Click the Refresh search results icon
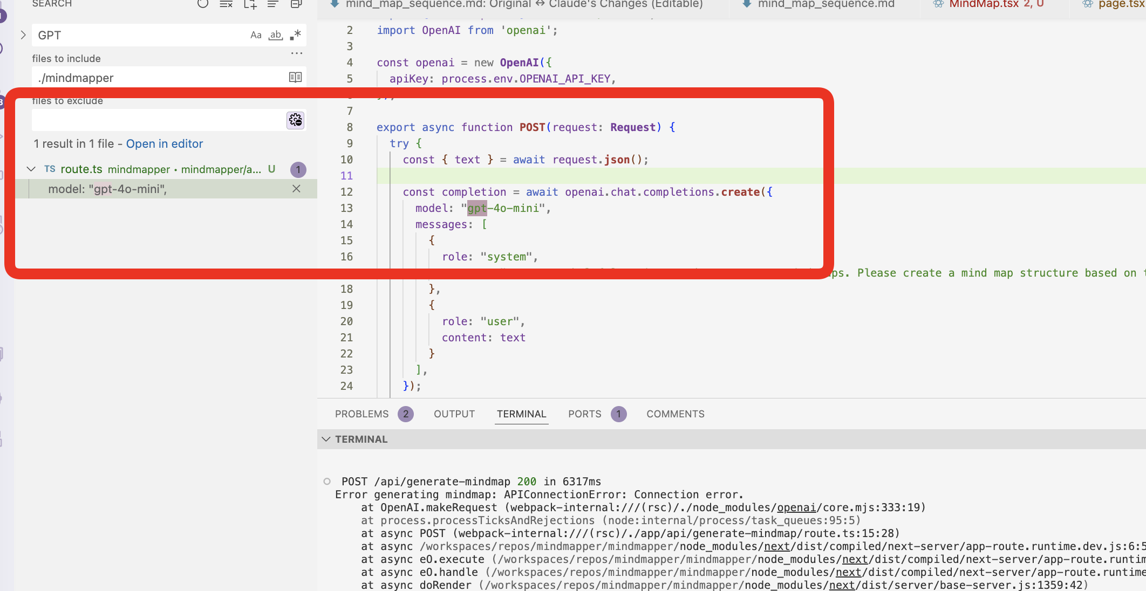Image resolution: width=1146 pixels, height=591 pixels. pyautogui.click(x=203, y=4)
